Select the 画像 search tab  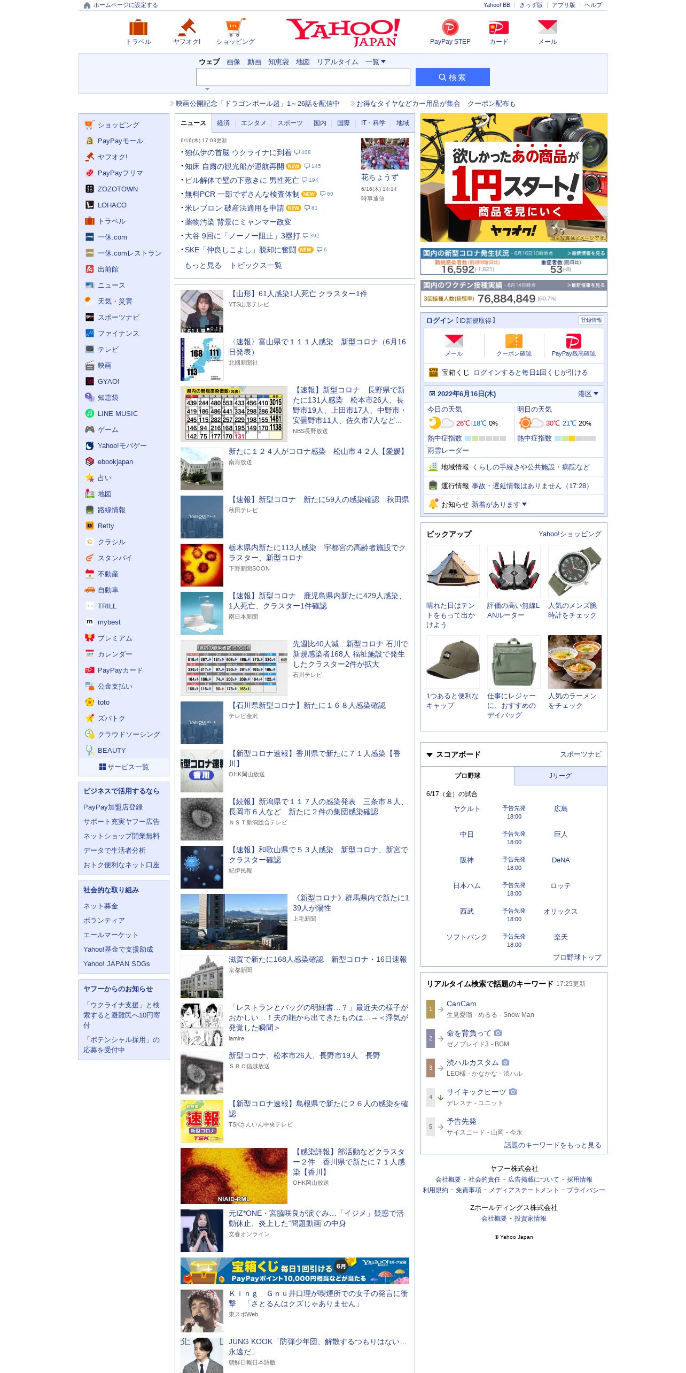[x=233, y=62]
